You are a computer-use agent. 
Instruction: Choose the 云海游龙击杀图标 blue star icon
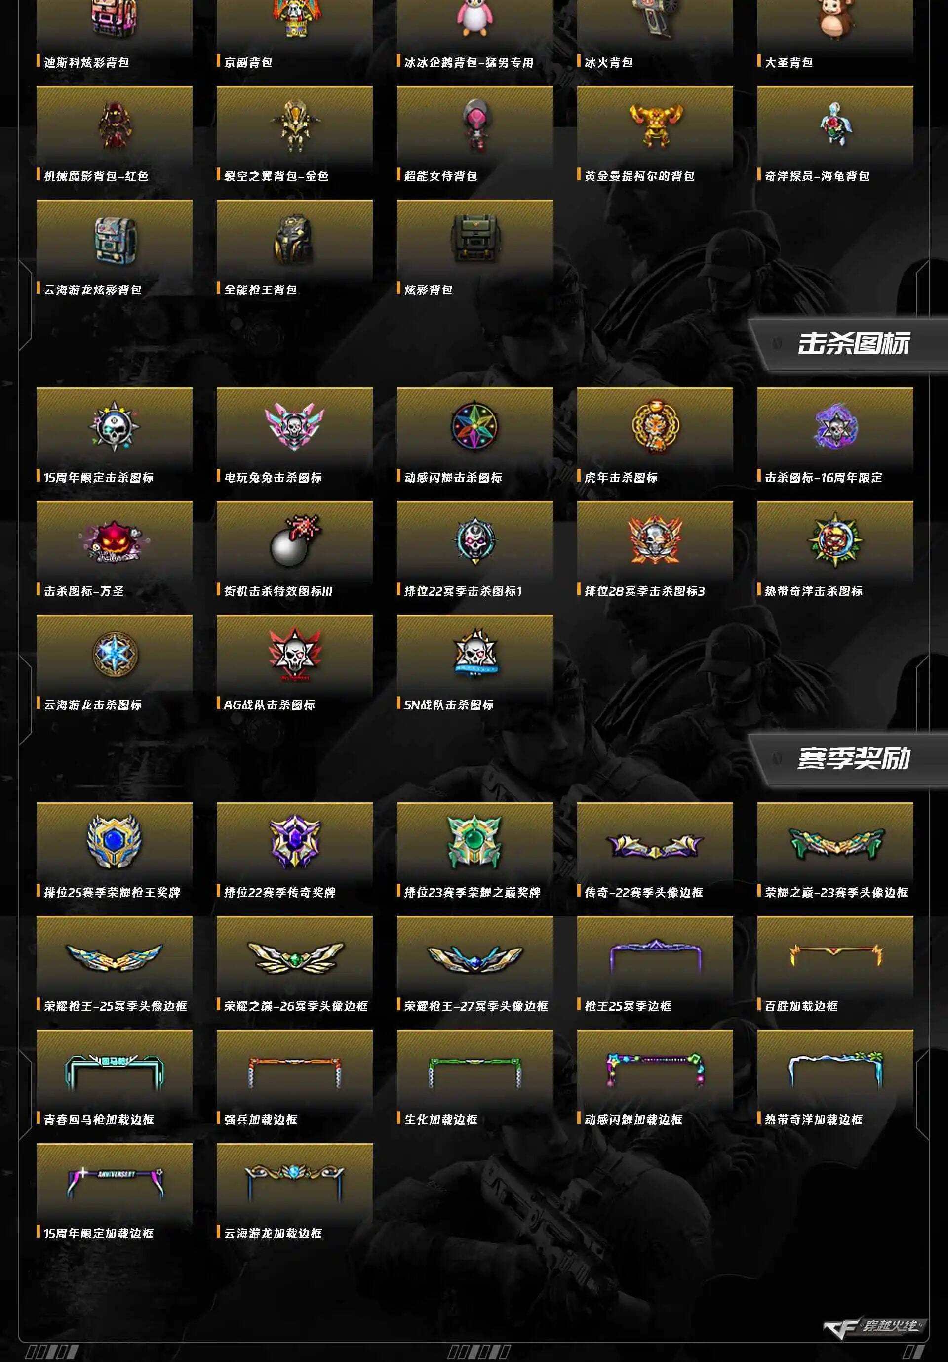point(114,653)
